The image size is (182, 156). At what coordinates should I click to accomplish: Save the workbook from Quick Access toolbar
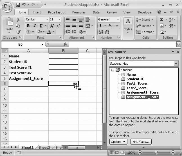tap(18, 5)
